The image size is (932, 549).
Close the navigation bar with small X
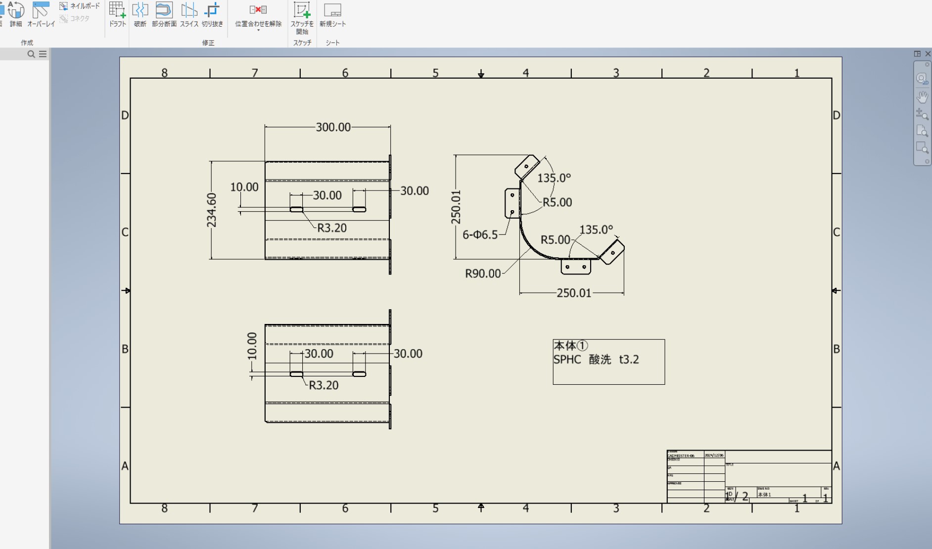tap(927, 64)
